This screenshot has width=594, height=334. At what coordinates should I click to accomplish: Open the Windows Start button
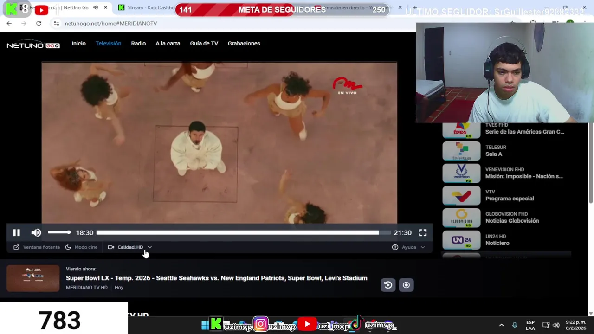[x=205, y=325]
